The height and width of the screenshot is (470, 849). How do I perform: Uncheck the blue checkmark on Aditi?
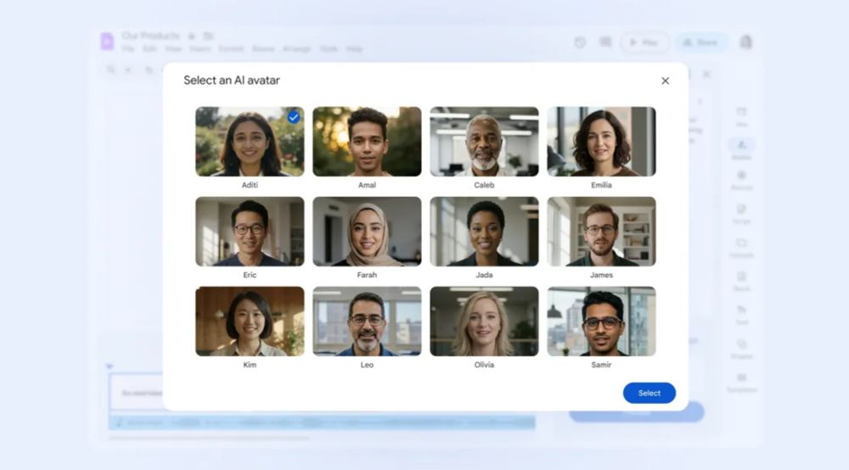tap(294, 117)
